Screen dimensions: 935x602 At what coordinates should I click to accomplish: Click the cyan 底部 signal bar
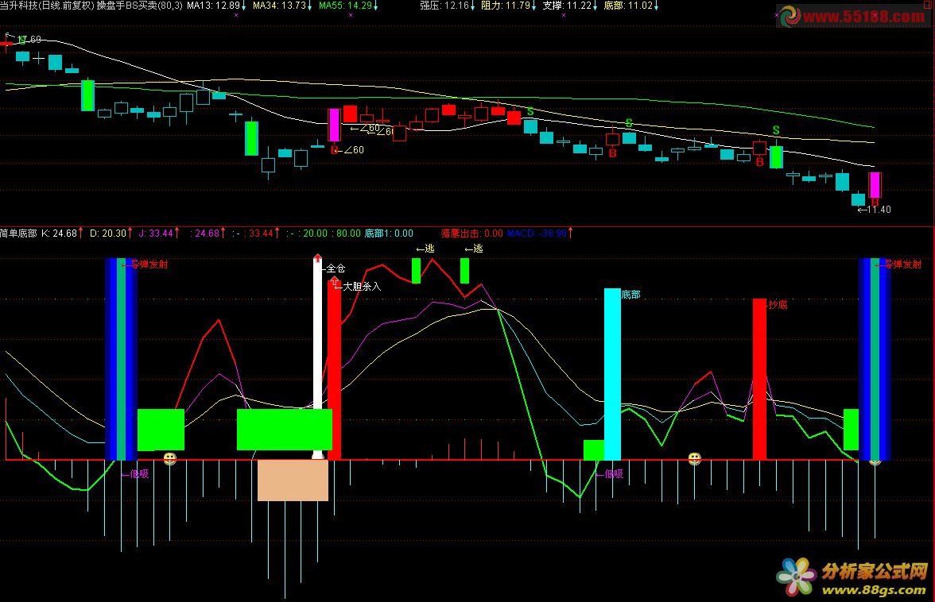coord(612,374)
